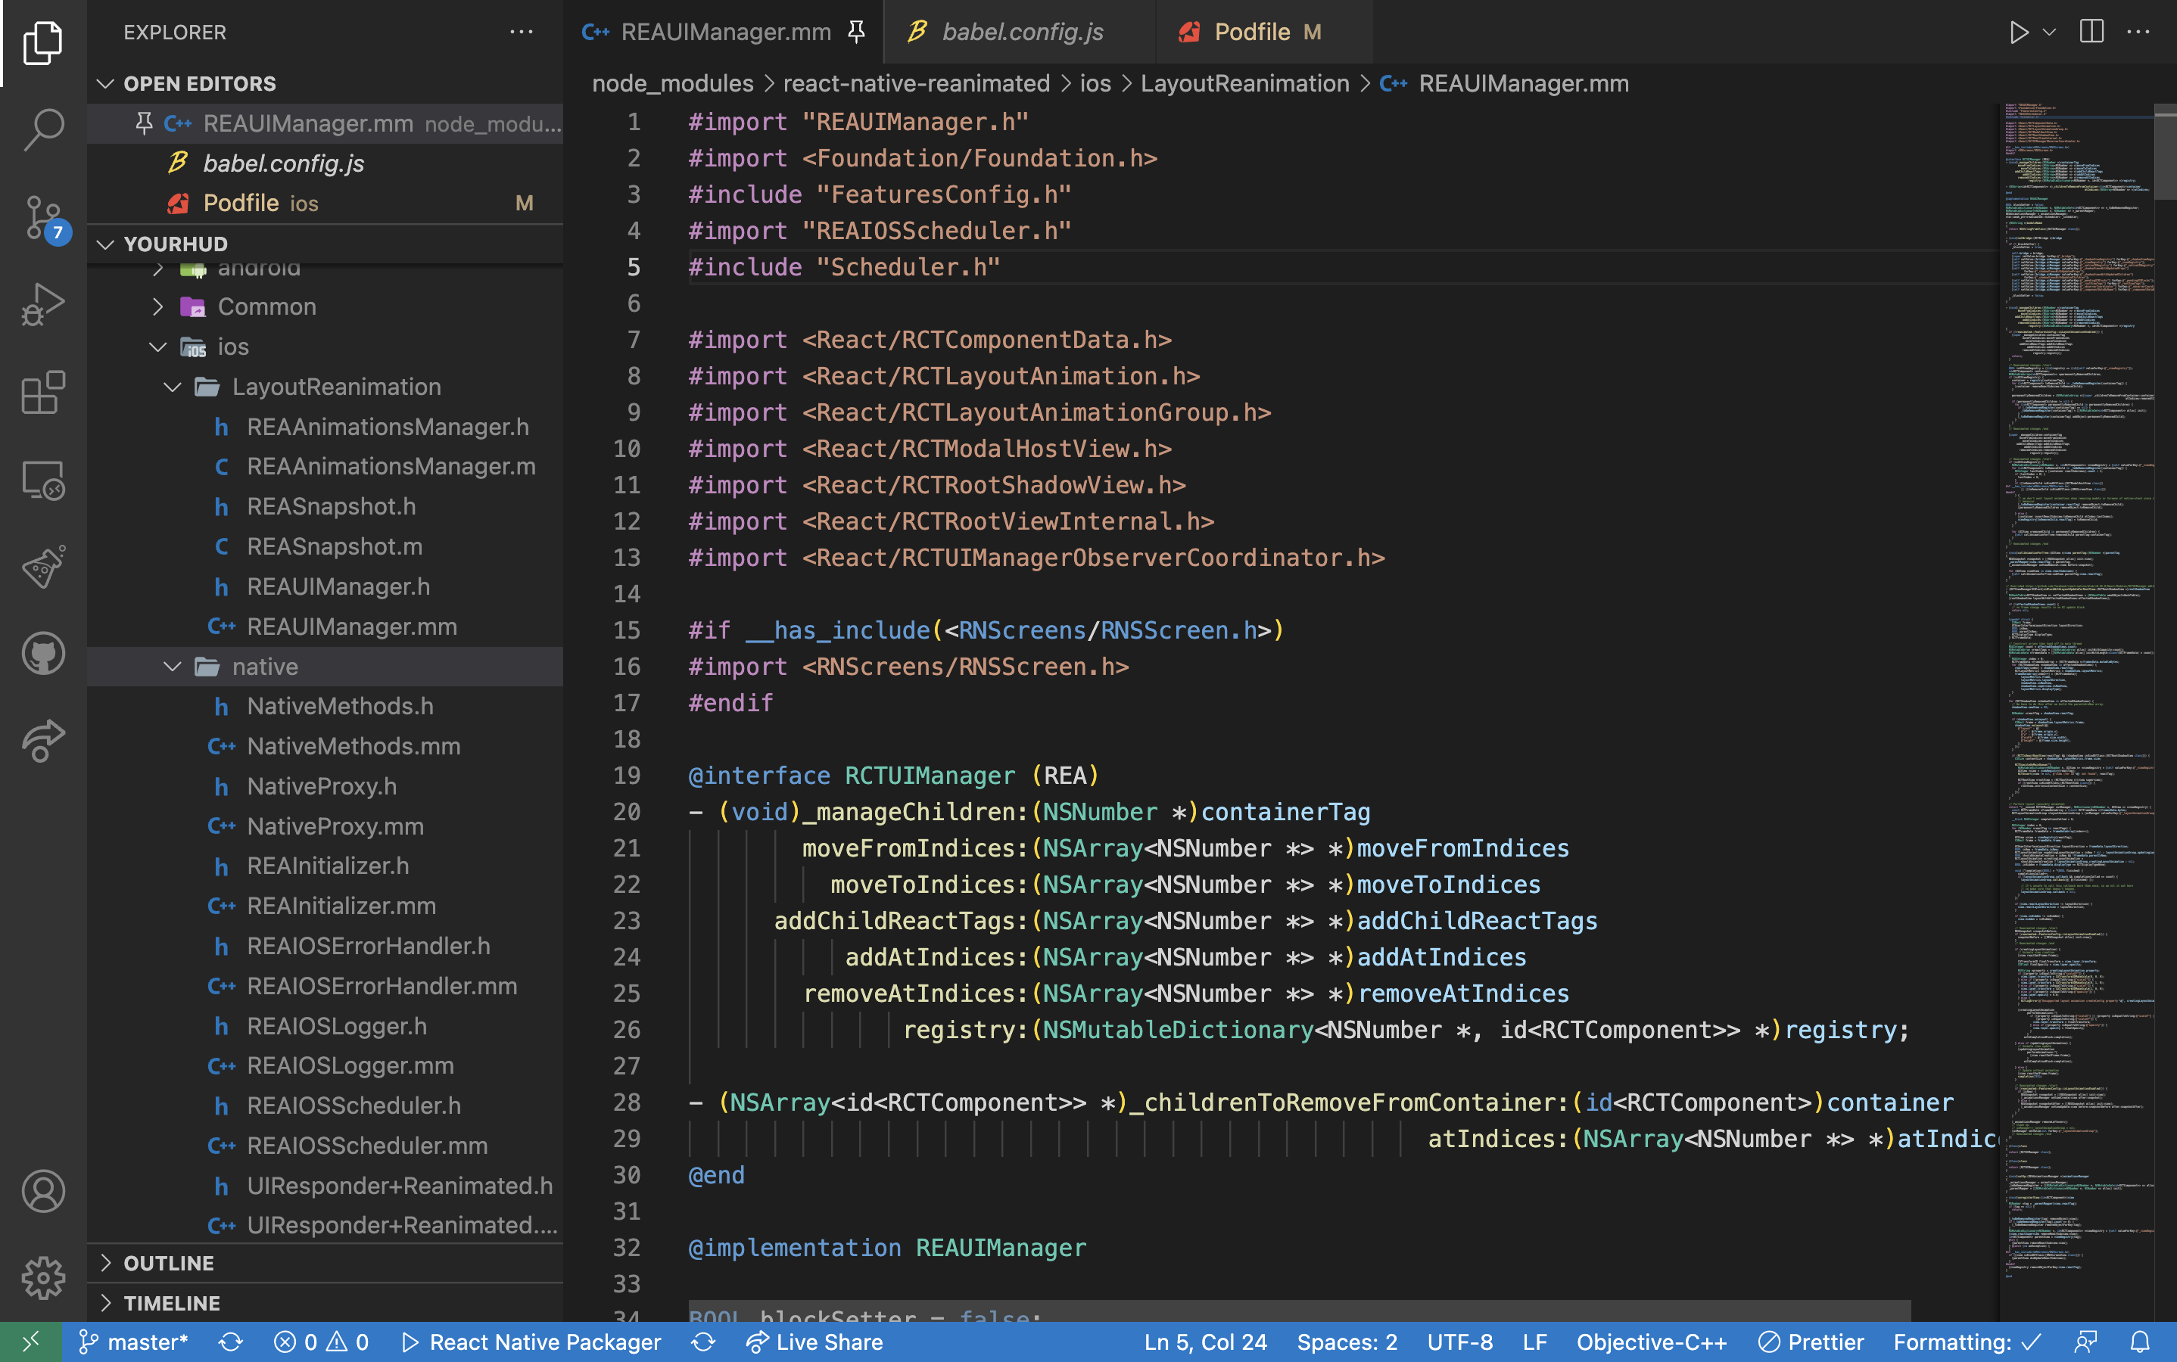This screenshot has width=2177, height=1362.
Task: Open the Manage gear menu
Action: 42,1278
